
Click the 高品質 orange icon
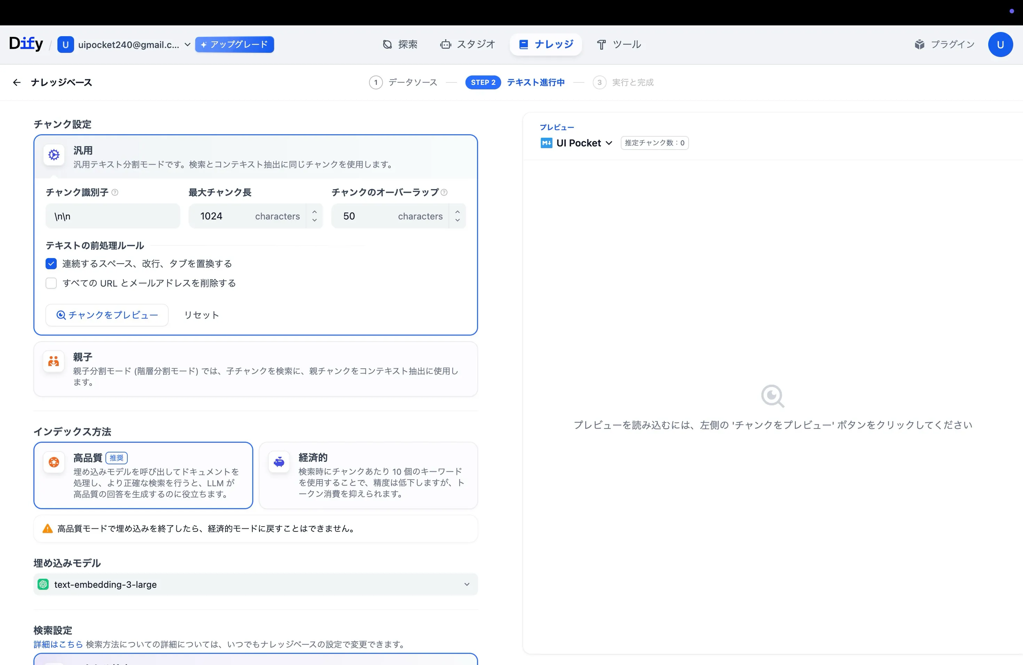pyautogui.click(x=54, y=462)
